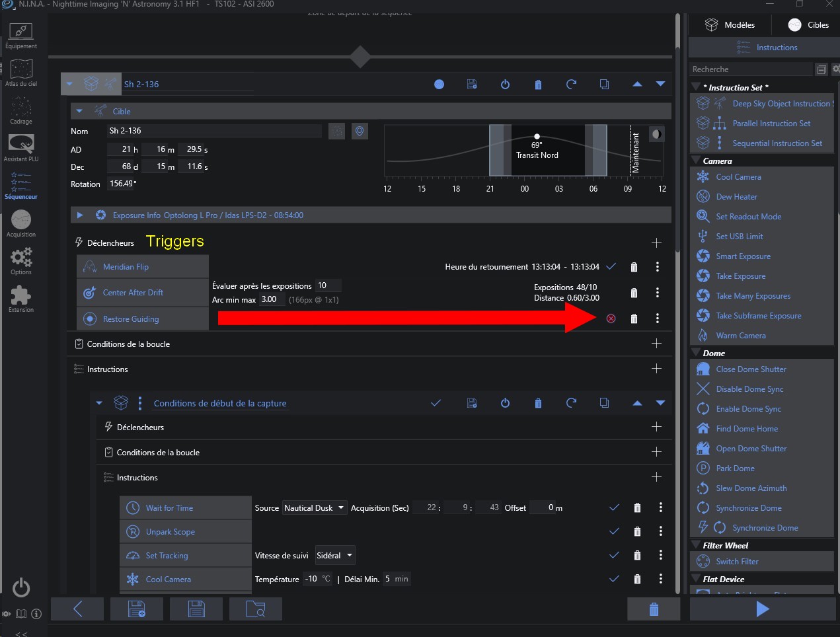The image size is (840, 637).
Task: Delete the Meridian Flip trigger
Action: pos(634,267)
